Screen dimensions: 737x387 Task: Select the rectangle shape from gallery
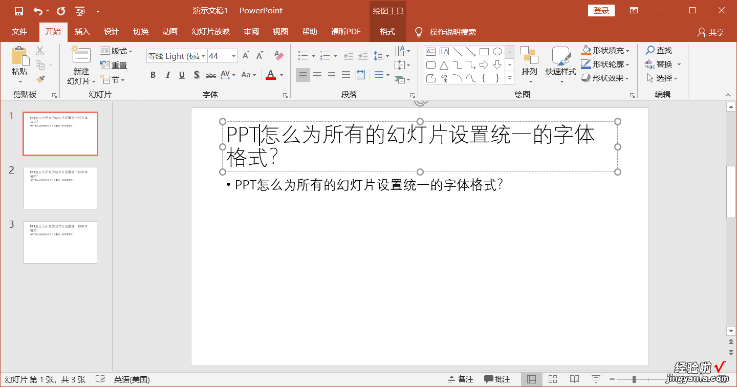(484, 52)
